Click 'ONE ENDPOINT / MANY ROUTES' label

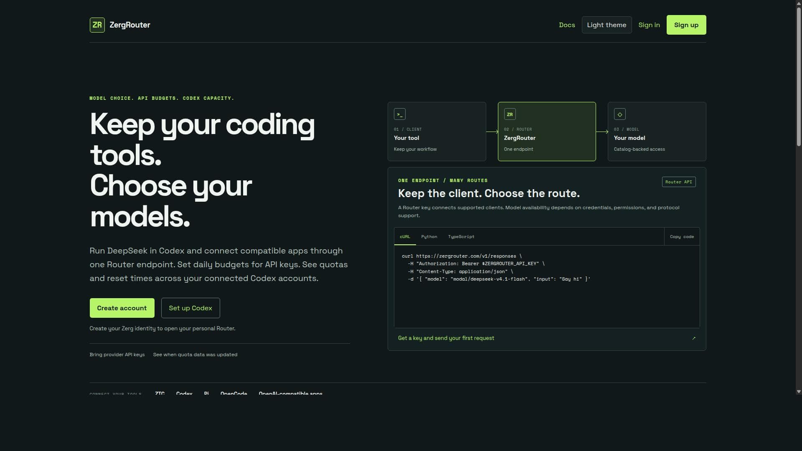coord(443,180)
